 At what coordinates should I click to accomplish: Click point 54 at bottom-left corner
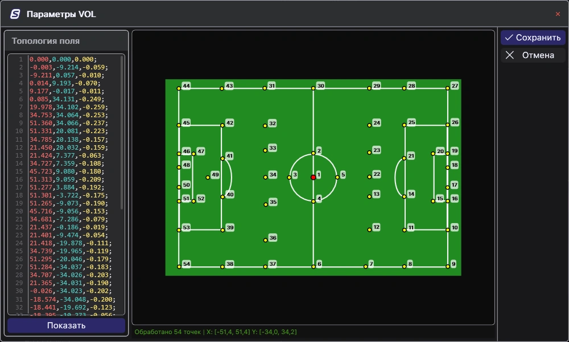pyautogui.click(x=179, y=266)
